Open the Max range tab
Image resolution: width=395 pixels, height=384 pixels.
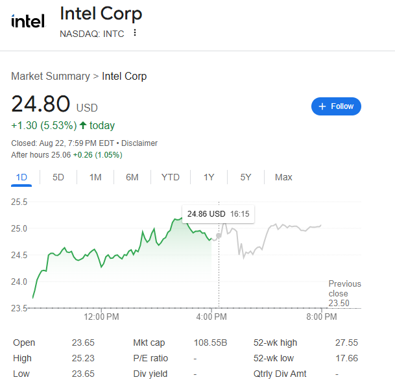(x=283, y=177)
